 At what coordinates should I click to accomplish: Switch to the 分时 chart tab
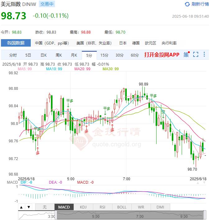click(13, 55)
